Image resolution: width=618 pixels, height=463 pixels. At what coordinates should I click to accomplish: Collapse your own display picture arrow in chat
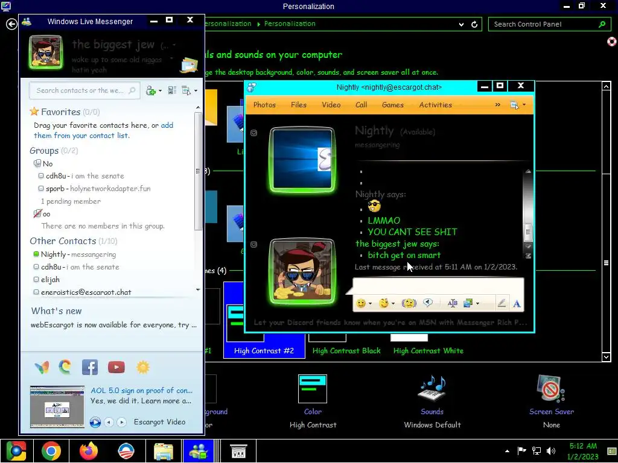pos(254,245)
